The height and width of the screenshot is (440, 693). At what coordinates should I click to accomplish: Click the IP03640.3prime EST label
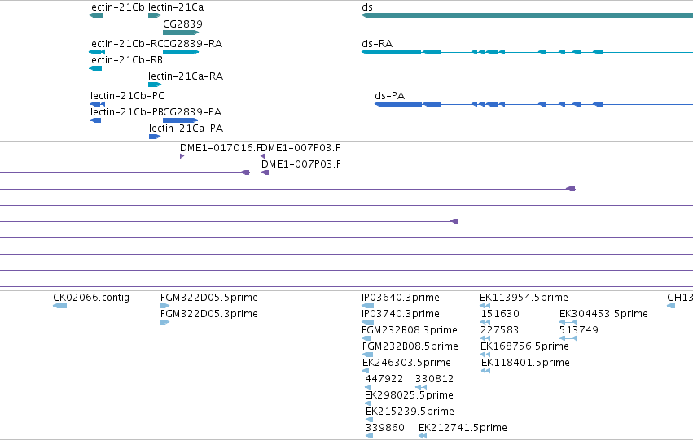tap(401, 298)
